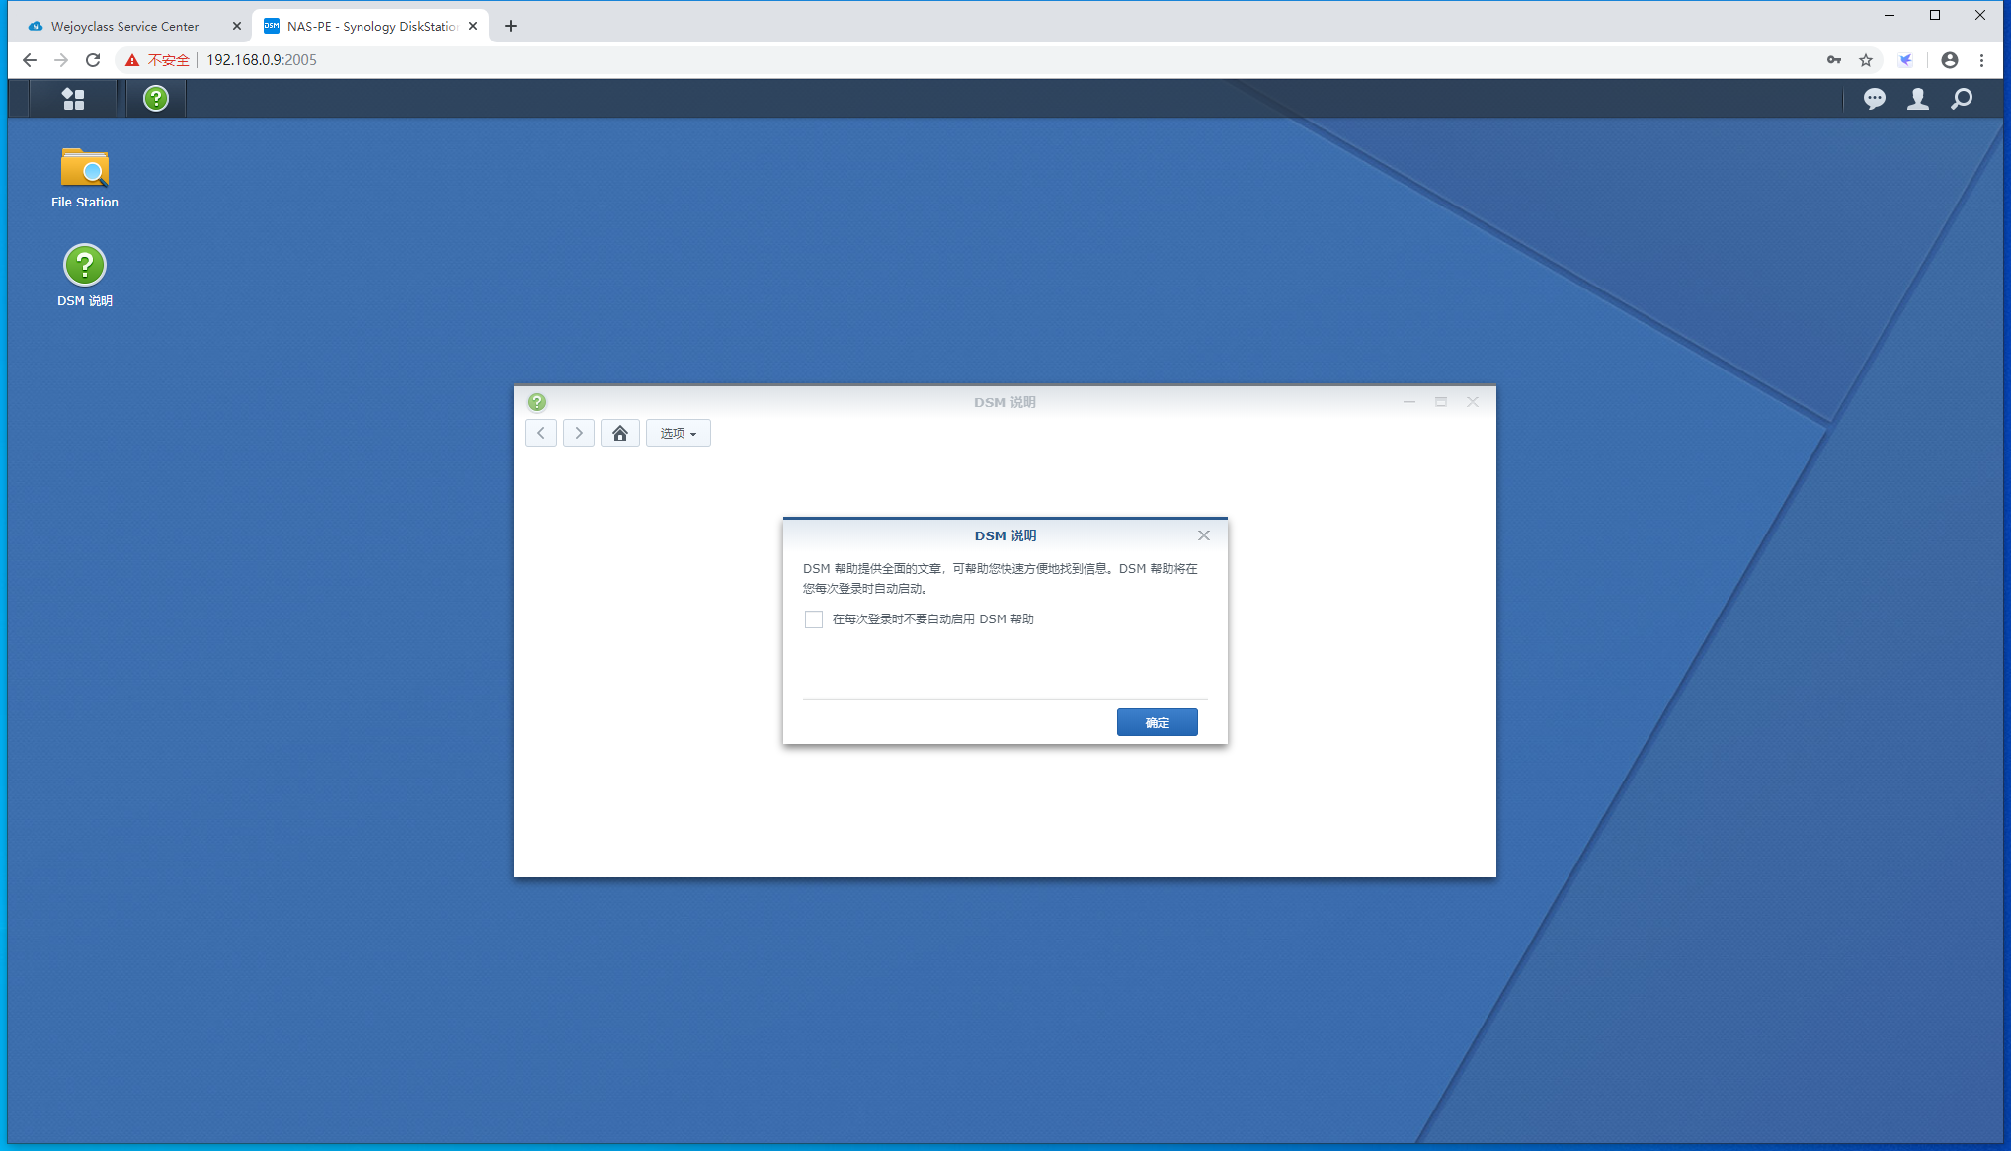Viewport: 2011px width, 1151px height.
Task: Reload the page in browser
Action: pos(93,60)
